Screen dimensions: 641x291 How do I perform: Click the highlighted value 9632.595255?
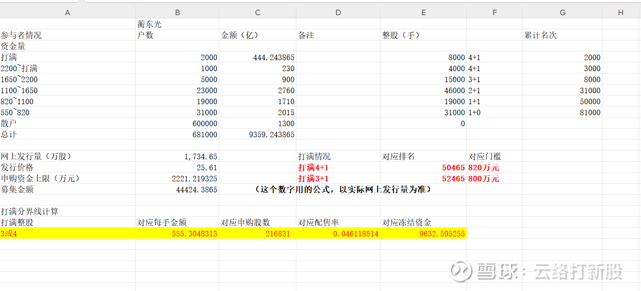pos(423,234)
